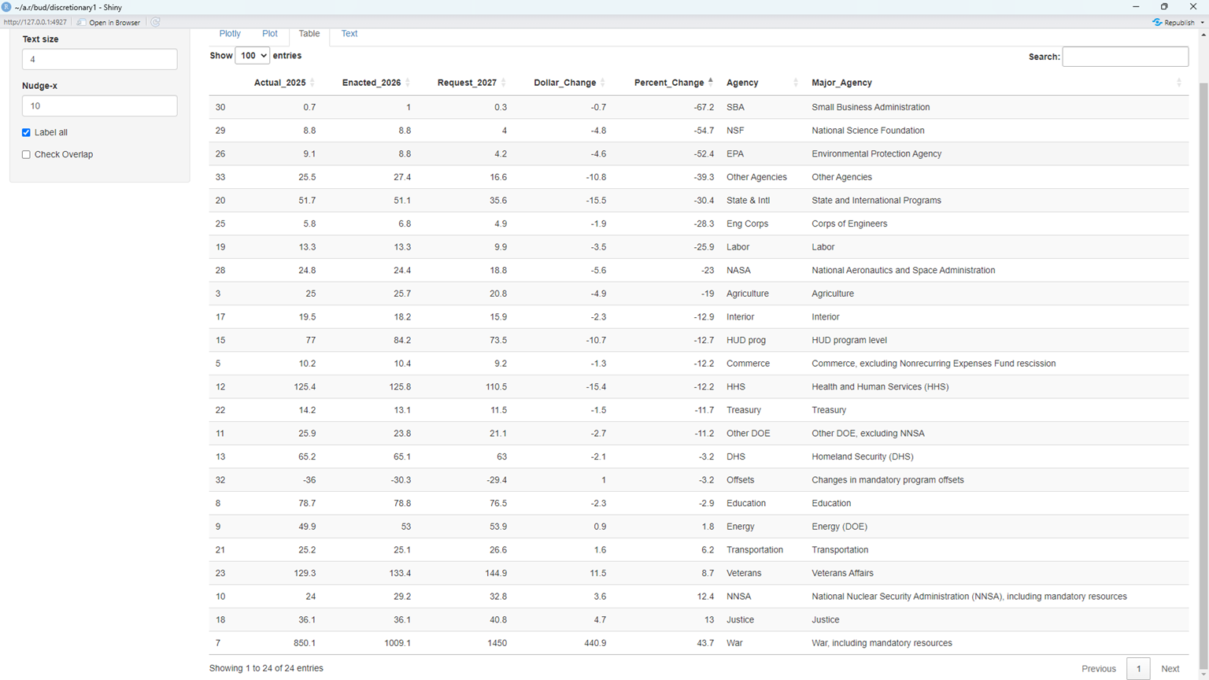
Task: Click the reload app icon
Action: [x=155, y=22]
